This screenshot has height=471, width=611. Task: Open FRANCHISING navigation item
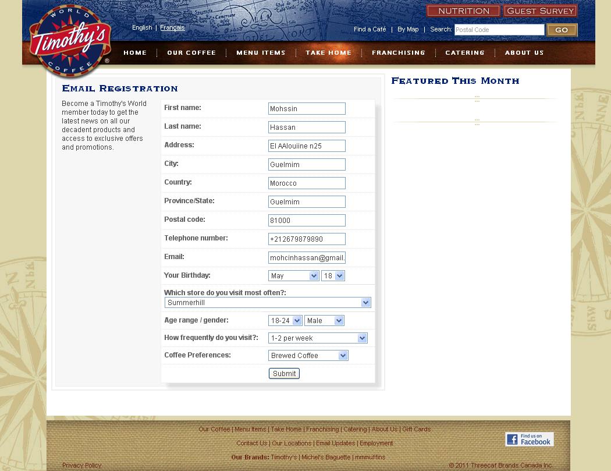(398, 52)
